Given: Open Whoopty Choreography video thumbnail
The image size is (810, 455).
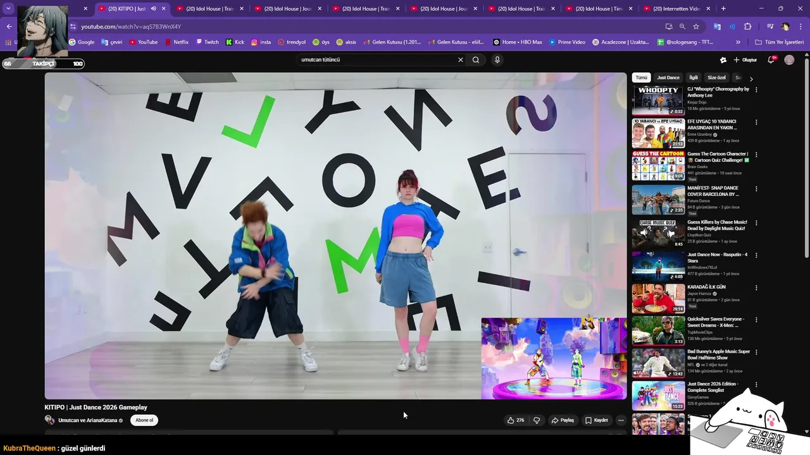Looking at the screenshot, I should (658, 100).
